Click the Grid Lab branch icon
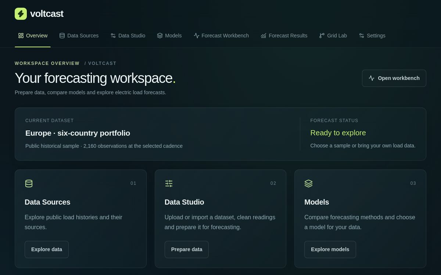 (322, 36)
